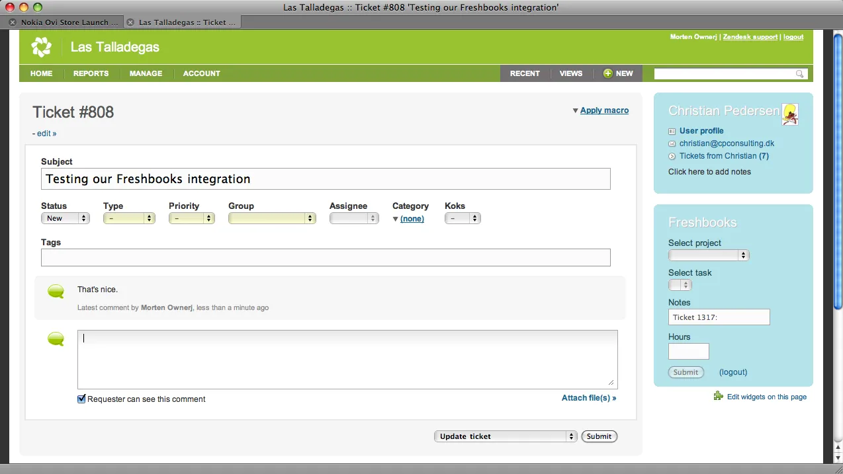843x474 pixels.
Task: Click the envelope icon beside email address
Action: coord(672,143)
